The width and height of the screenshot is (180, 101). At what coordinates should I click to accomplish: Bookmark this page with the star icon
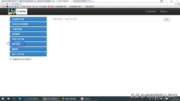click(176, 4)
